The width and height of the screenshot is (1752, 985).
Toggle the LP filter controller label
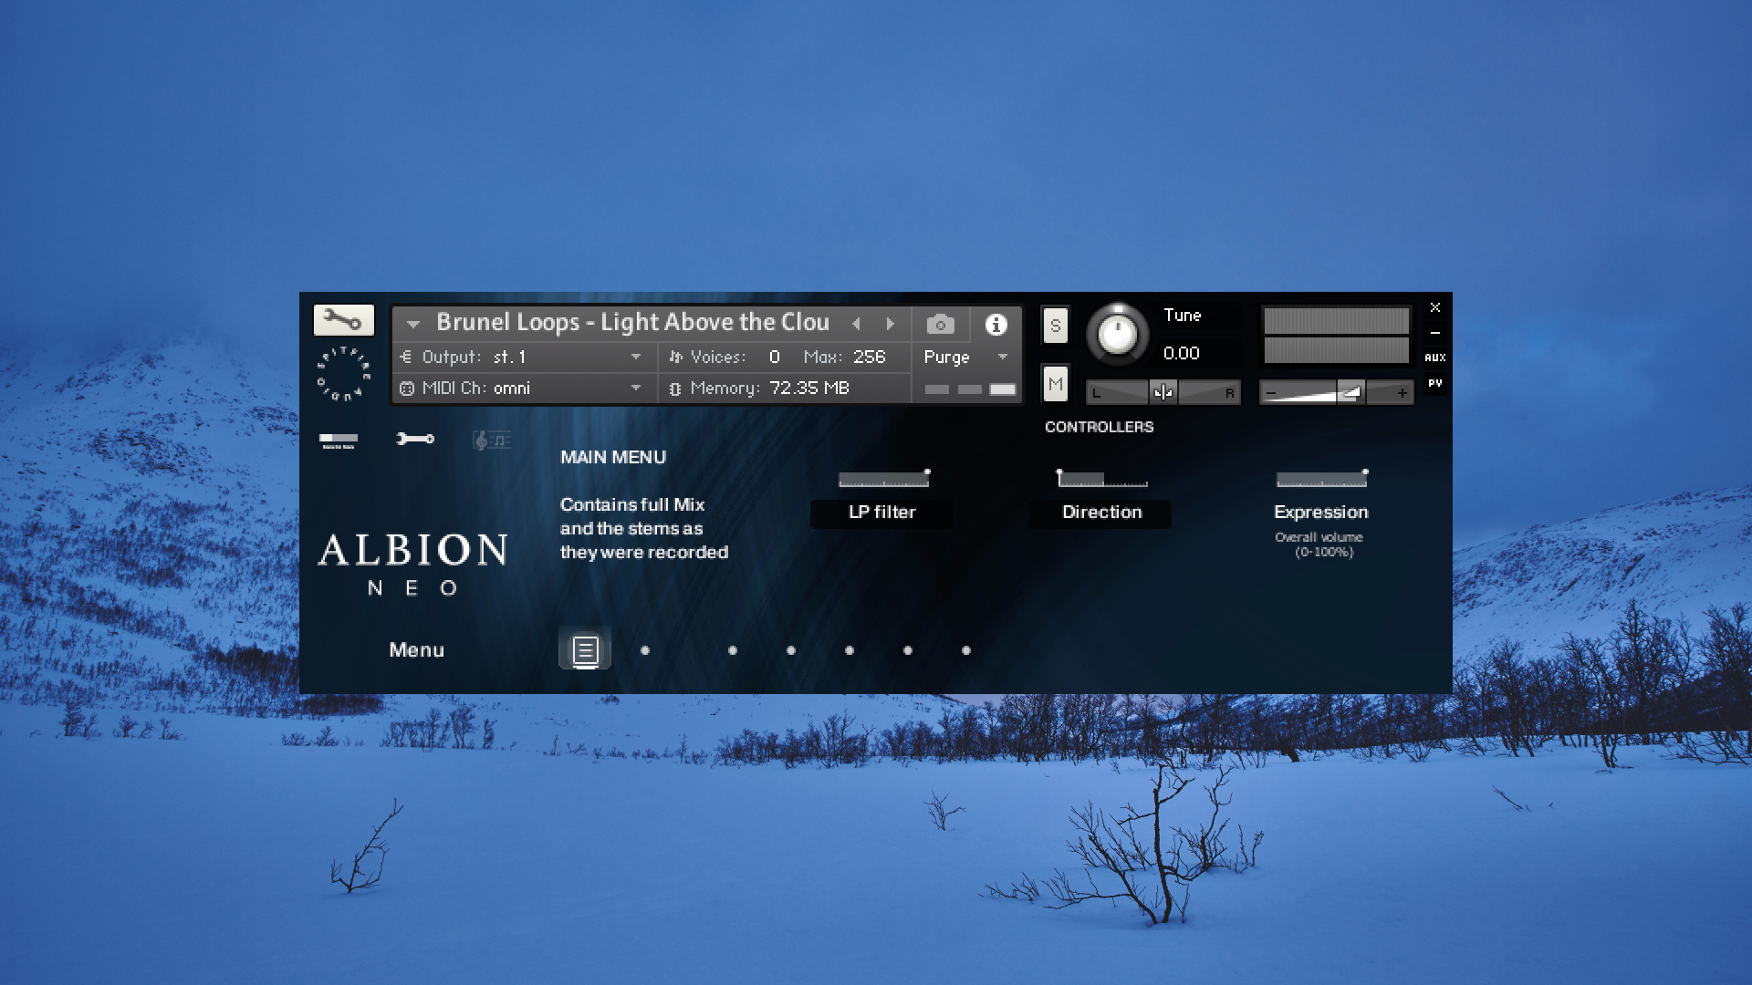pos(881,513)
